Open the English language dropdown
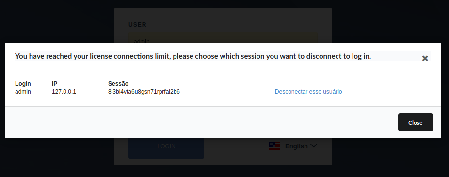Viewport: 449px width, 177px height. tap(293, 146)
